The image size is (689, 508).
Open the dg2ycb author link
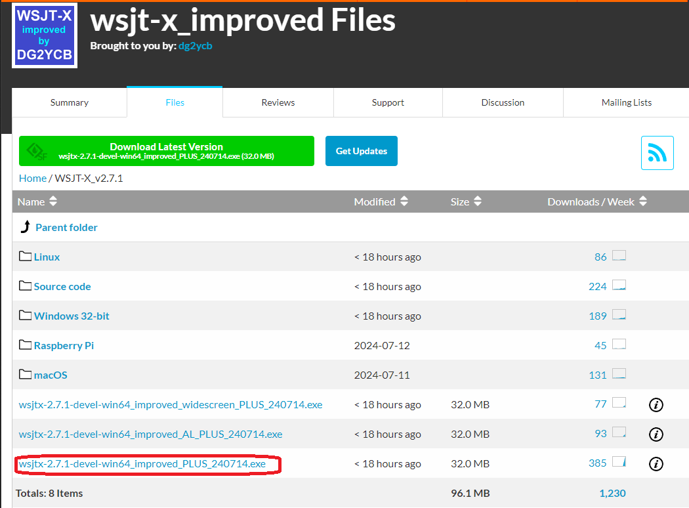[x=195, y=46]
